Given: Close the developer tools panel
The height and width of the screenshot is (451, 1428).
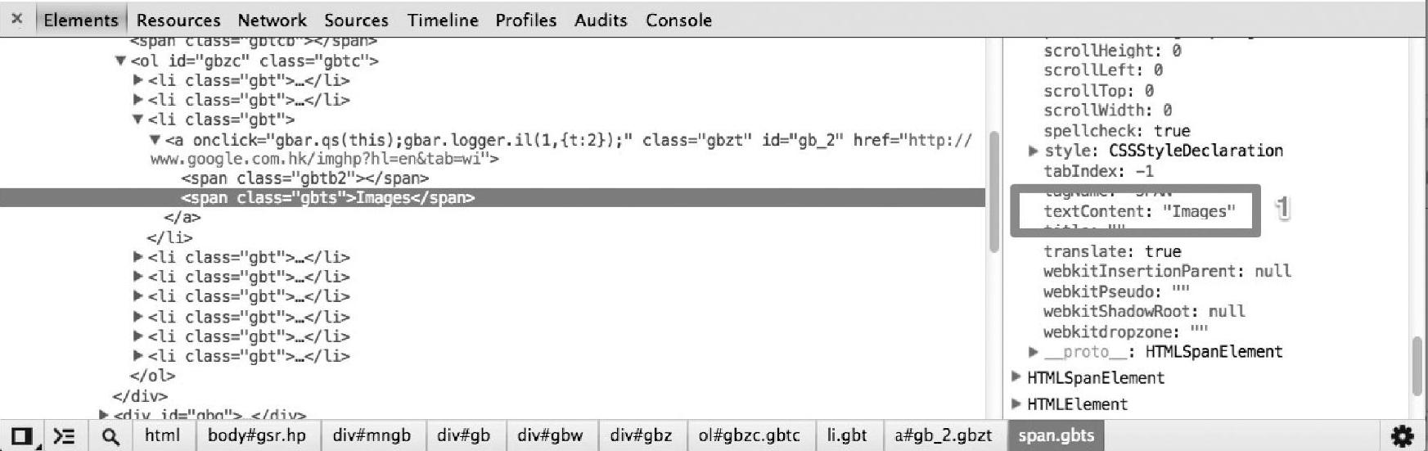Looking at the screenshot, I should [x=16, y=19].
